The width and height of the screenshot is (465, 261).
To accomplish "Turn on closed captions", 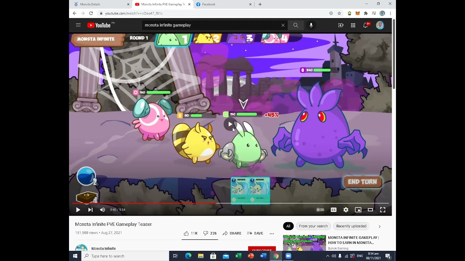I will tap(333, 210).
